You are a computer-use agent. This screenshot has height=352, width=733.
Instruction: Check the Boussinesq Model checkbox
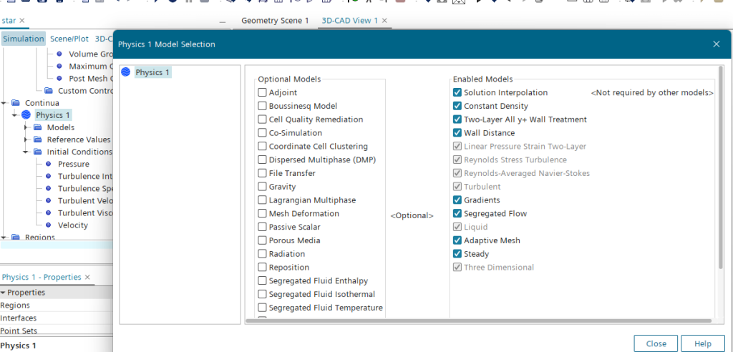[262, 106]
